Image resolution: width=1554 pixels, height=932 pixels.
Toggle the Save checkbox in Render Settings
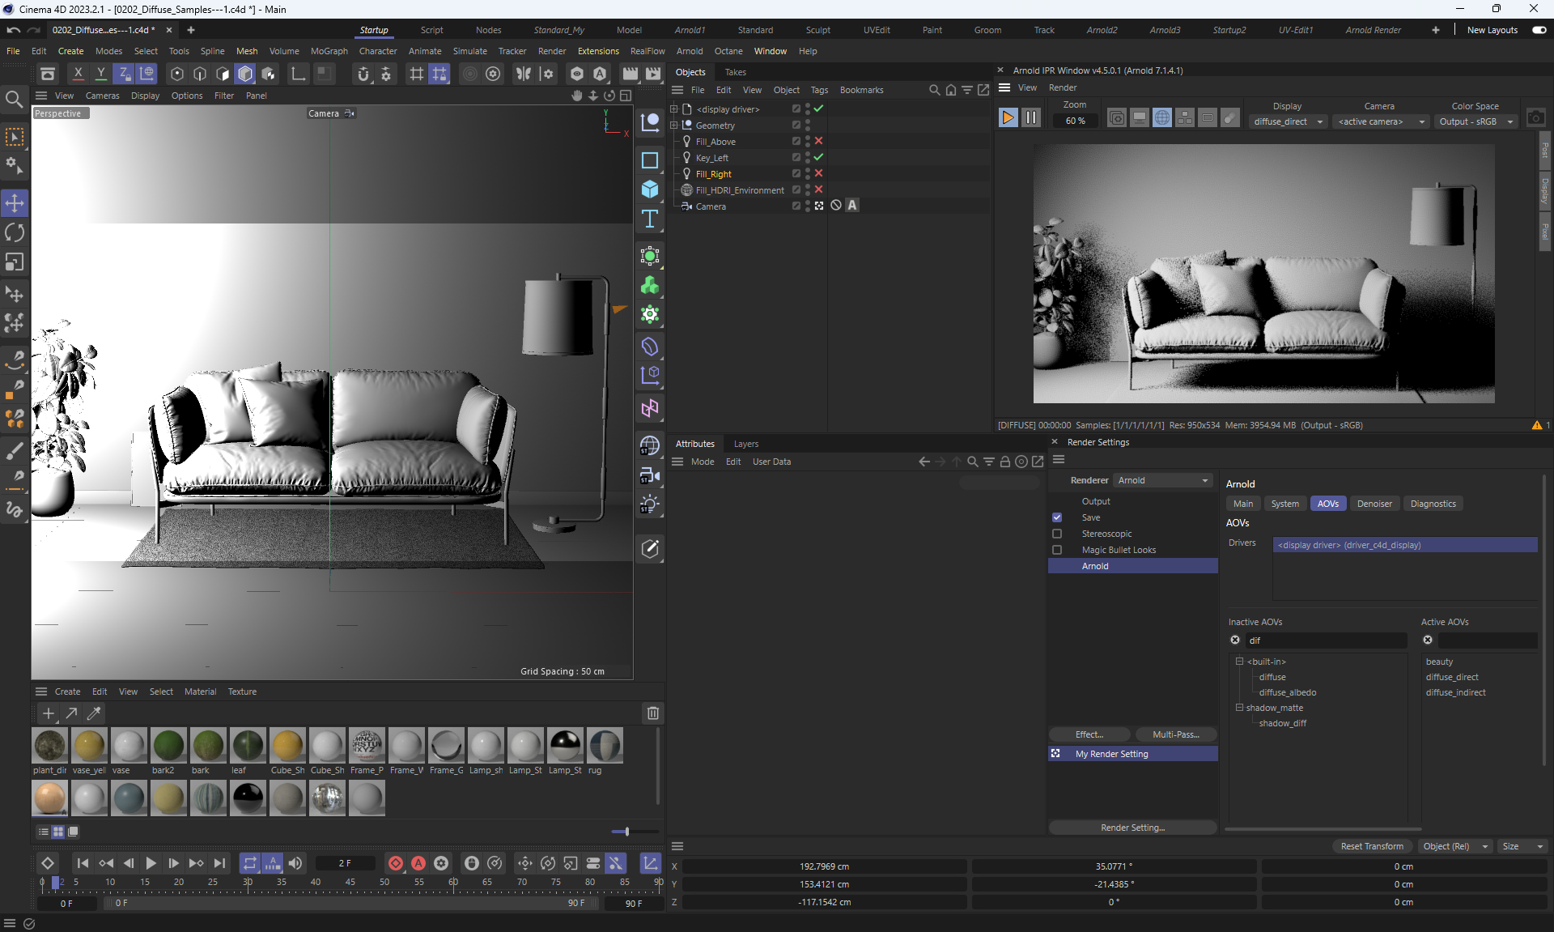click(1057, 517)
